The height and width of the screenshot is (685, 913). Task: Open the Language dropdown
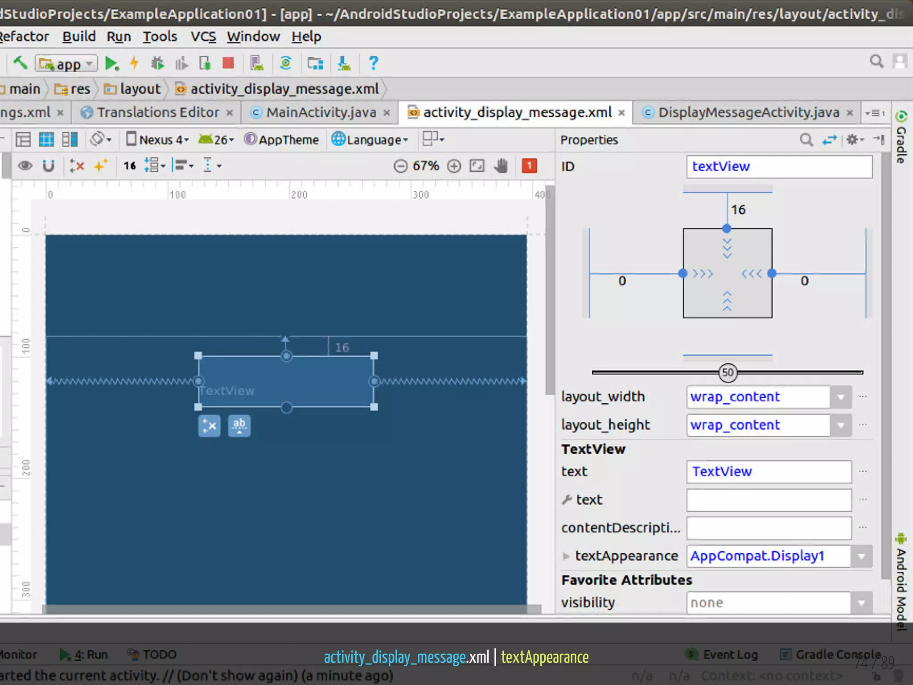[x=370, y=140]
